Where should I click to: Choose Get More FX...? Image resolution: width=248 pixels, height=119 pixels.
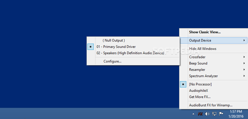213,97
